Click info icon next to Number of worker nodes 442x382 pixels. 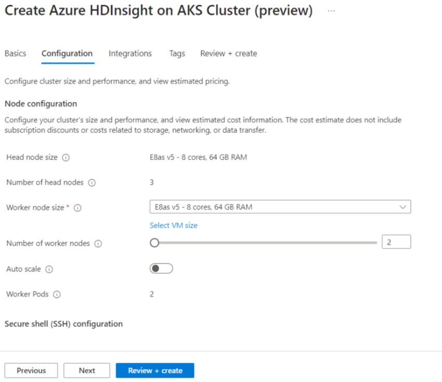click(98, 244)
